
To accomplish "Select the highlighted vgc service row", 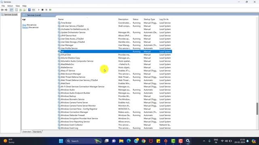I will pos(115,52).
